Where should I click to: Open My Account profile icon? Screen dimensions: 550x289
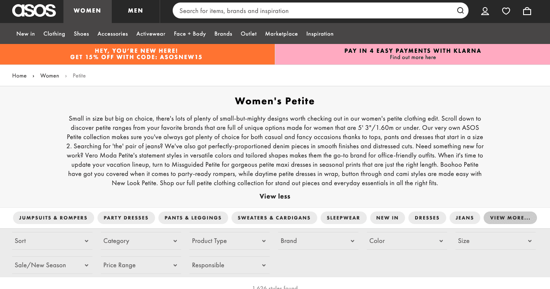point(485,11)
